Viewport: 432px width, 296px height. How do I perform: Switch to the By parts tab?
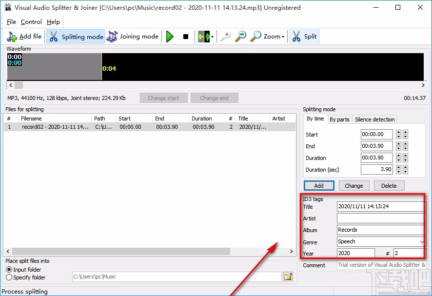pos(339,119)
